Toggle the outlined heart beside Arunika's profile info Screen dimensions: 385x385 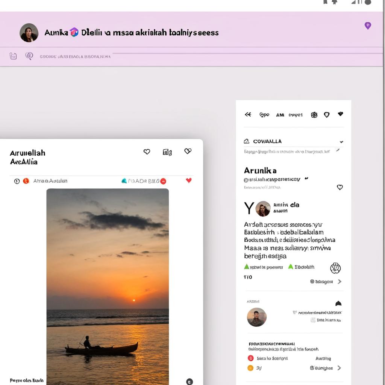[340, 187]
